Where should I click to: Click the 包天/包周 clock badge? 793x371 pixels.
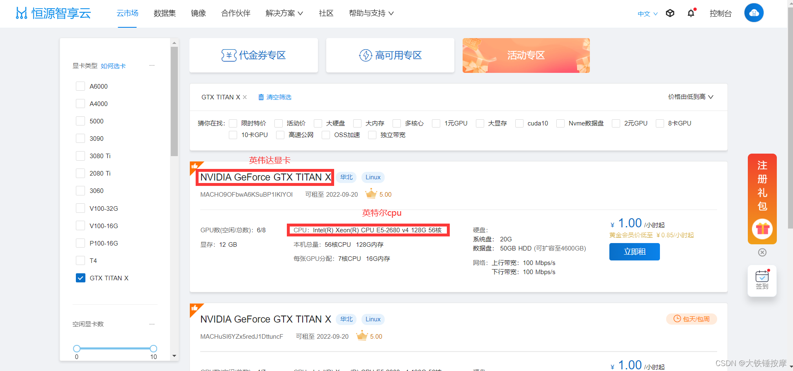click(691, 319)
